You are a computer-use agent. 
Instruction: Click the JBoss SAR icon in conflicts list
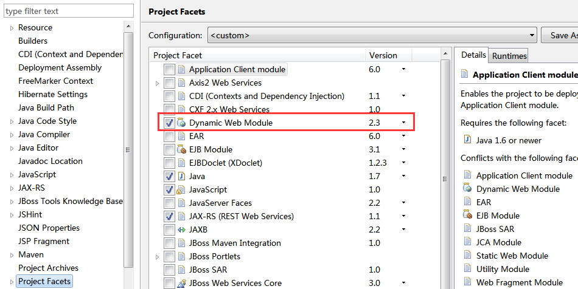[467, 228]
